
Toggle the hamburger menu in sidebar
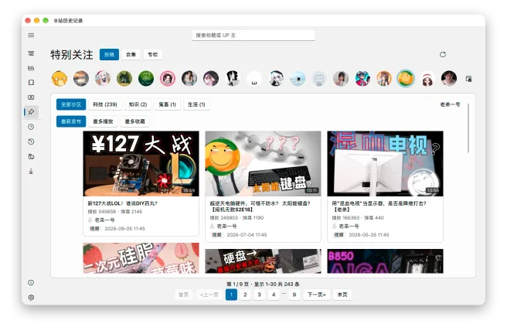pyautogui.click(x=31, y=36)
